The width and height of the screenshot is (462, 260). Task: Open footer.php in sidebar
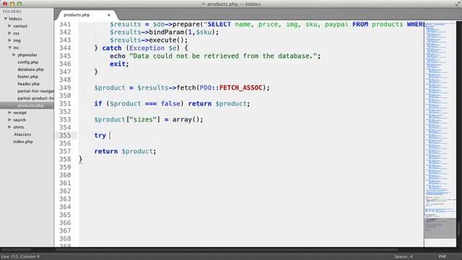coord(27,77)
